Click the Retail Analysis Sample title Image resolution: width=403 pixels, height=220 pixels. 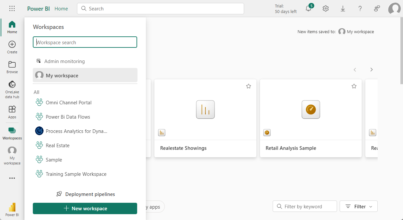291,148
